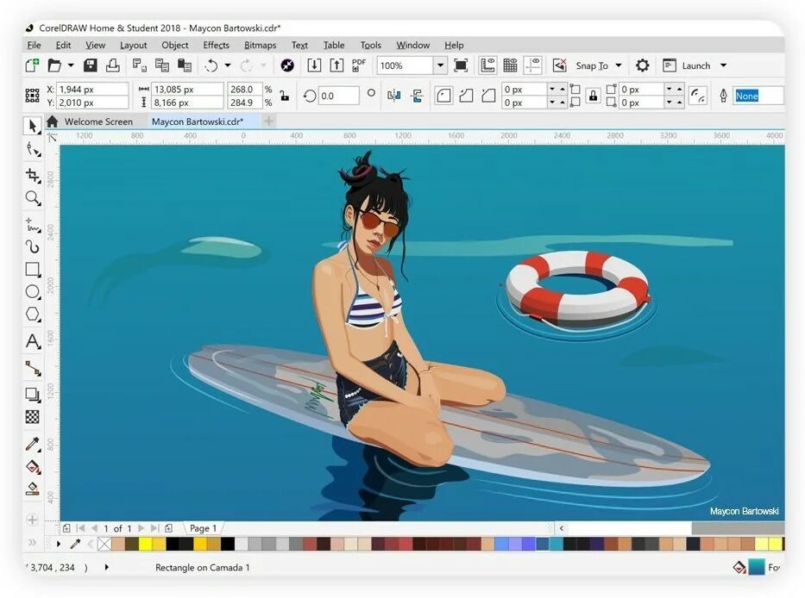The height and width of the screenshot is (598, 805).
Task: Expand the Open folder dropdown arrow
Action: [71, 65]
